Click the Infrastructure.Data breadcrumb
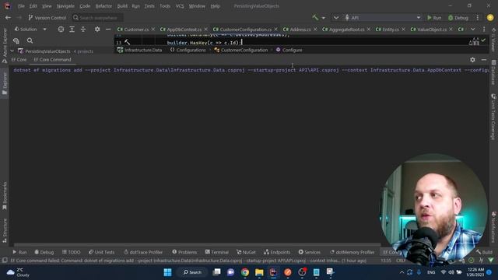 (x=140, y=50)
